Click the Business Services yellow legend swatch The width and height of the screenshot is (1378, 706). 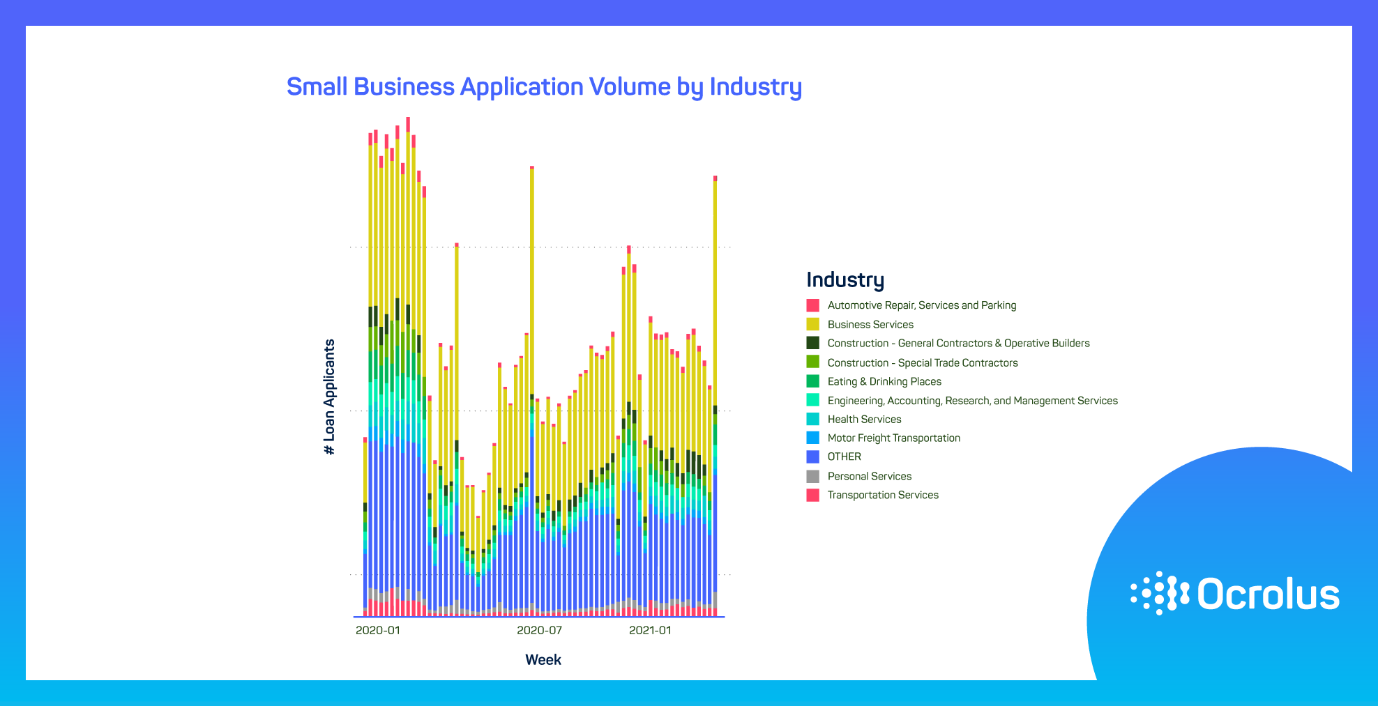(x=812, y=324)
